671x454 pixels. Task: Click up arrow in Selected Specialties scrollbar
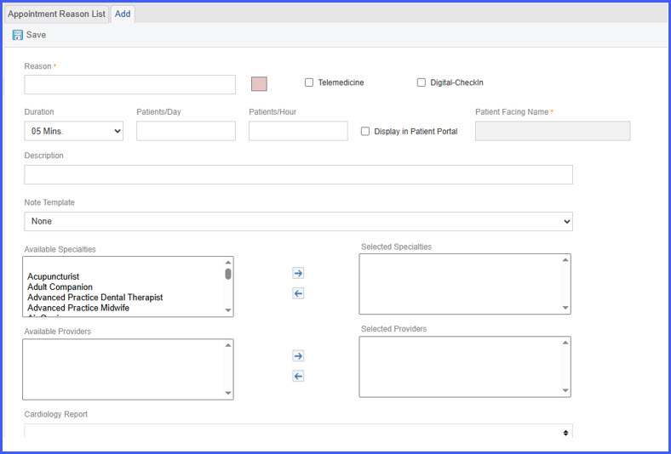pyautogui.click(x=565, y=259)
